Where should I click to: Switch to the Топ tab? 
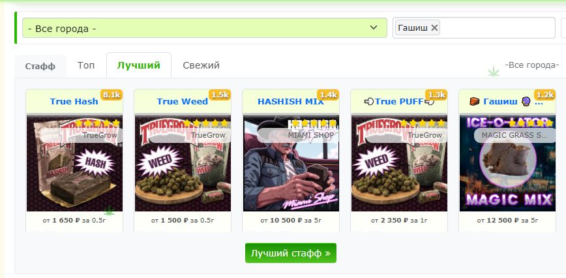coord(86,65)
